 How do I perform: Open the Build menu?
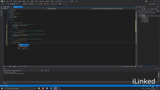[20, 1]
